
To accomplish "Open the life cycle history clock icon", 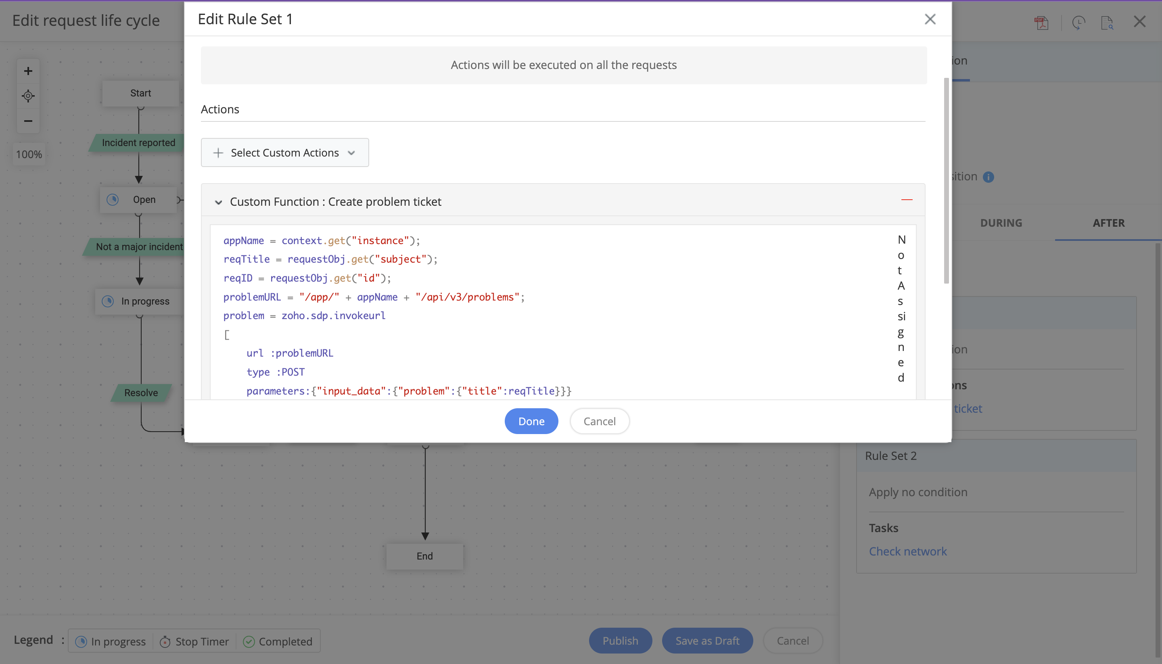I will [1078, 22].
